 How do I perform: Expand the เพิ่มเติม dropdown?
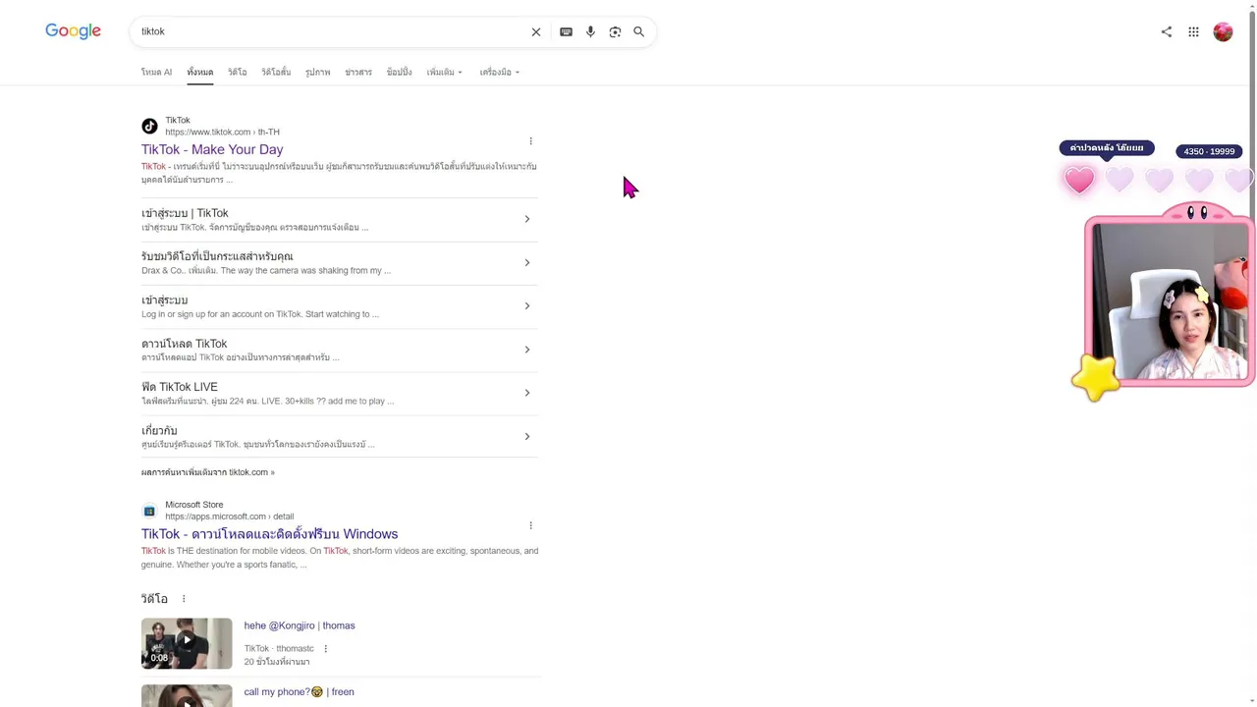[x=444, y=73]
